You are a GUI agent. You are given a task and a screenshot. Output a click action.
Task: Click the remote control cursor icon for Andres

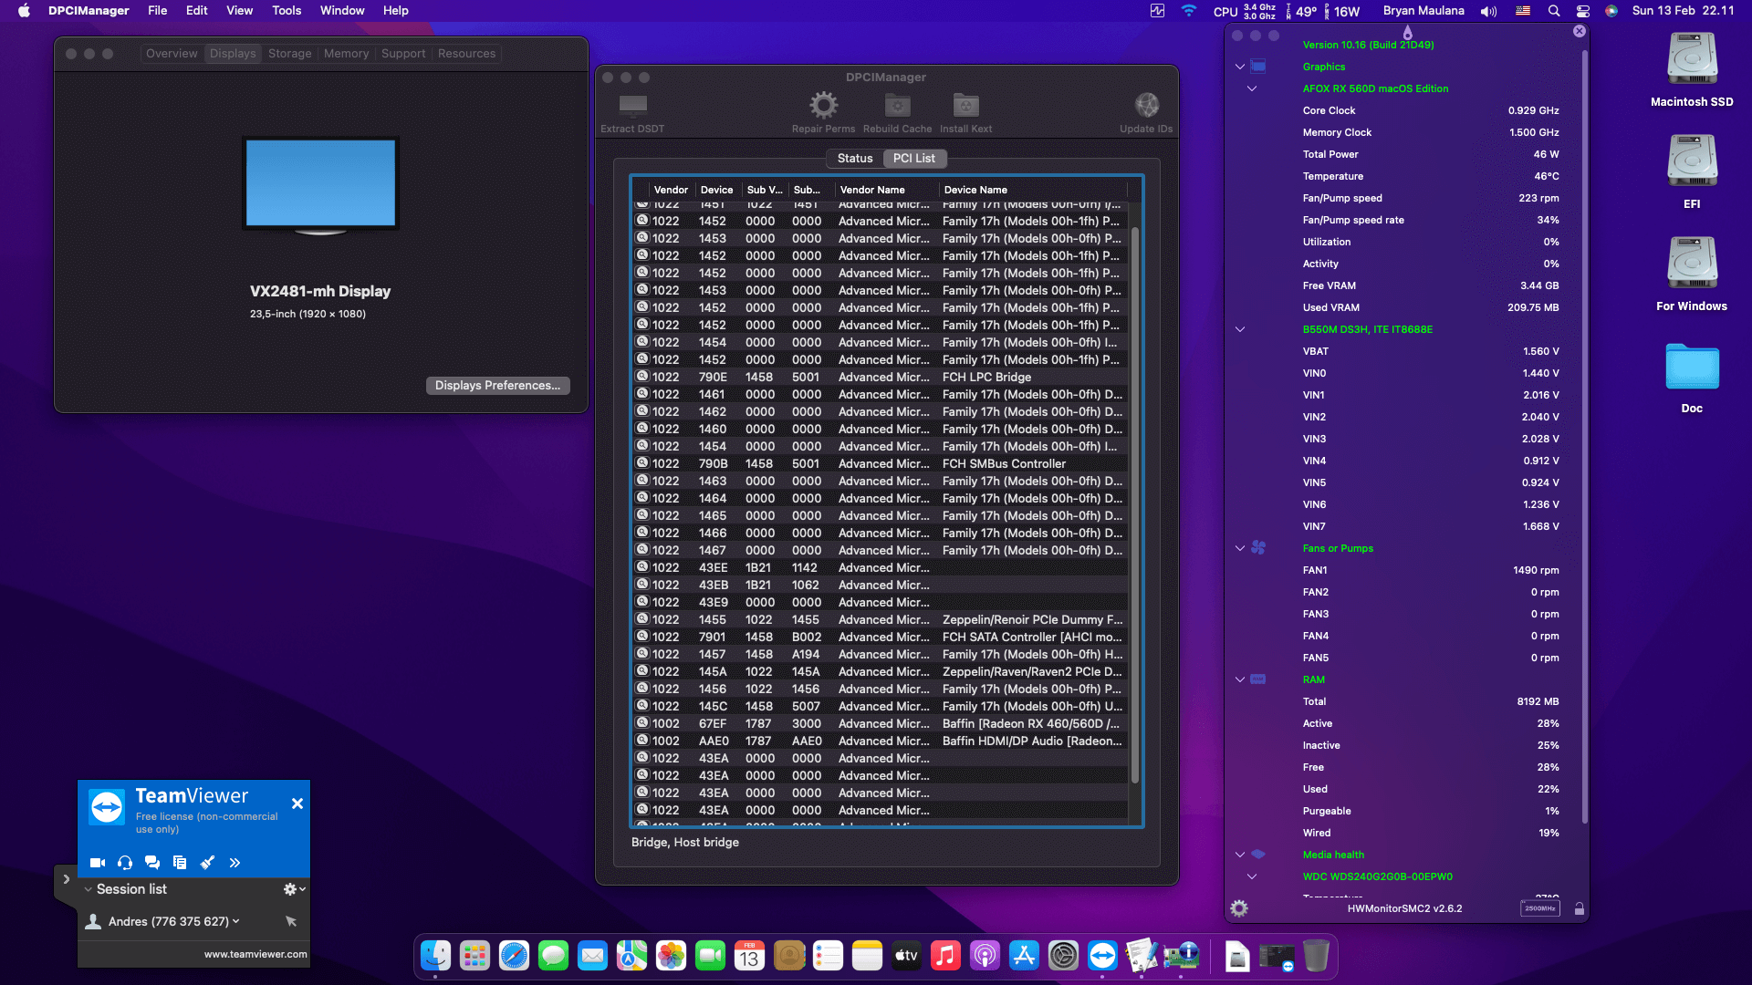click(x=291, y=921)
